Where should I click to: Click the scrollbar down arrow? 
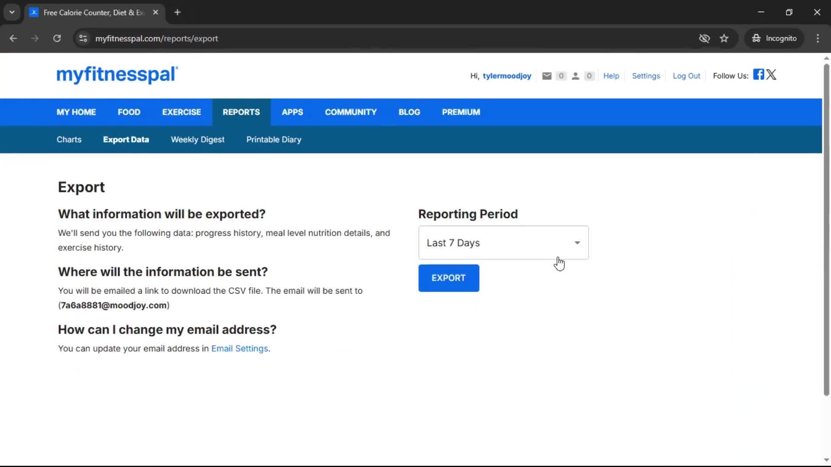826,460
